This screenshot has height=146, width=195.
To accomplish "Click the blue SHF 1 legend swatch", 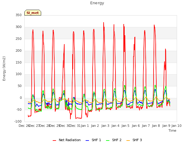I will click(87, 141).
